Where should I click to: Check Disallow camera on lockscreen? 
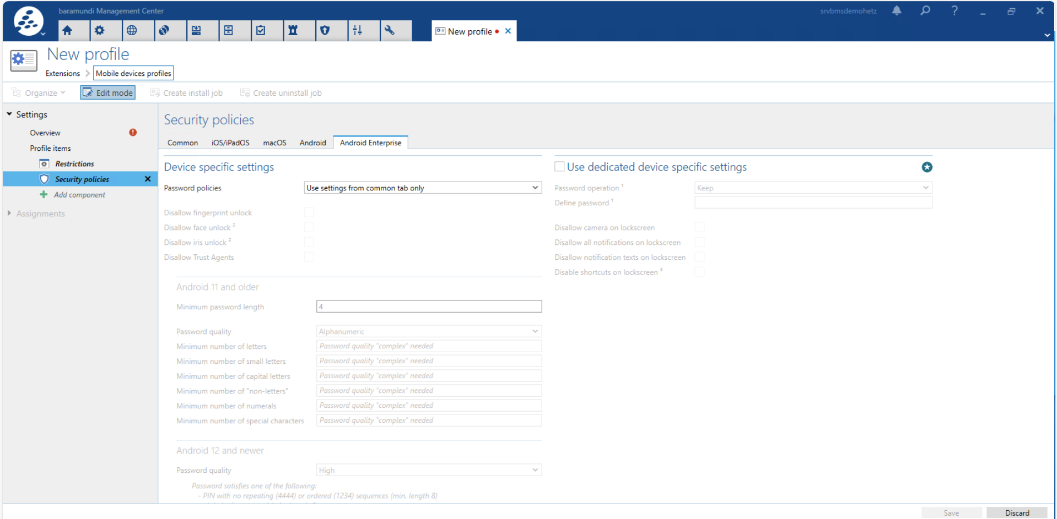coord(699,227)
